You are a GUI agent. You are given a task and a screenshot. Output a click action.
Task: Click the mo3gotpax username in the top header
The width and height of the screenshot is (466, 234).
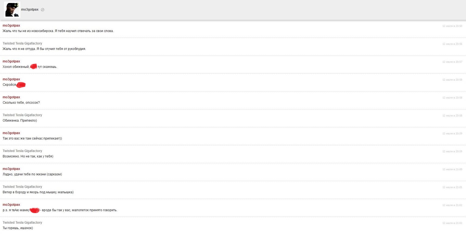pyautogui.click(x=30, y=10)
